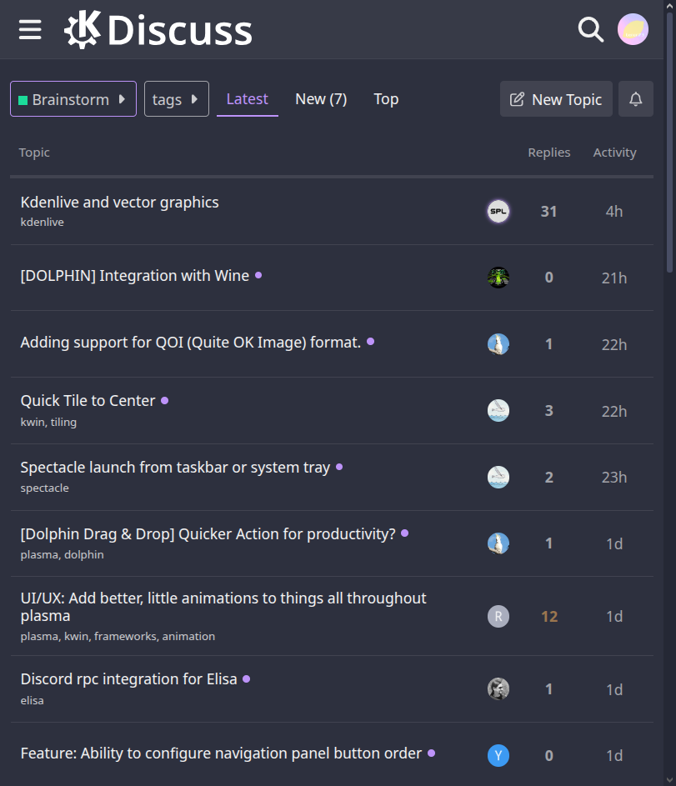This screenshot has width=676, height=786.
Task: Click the 12 replies count
Action: [x=549, y=616]
